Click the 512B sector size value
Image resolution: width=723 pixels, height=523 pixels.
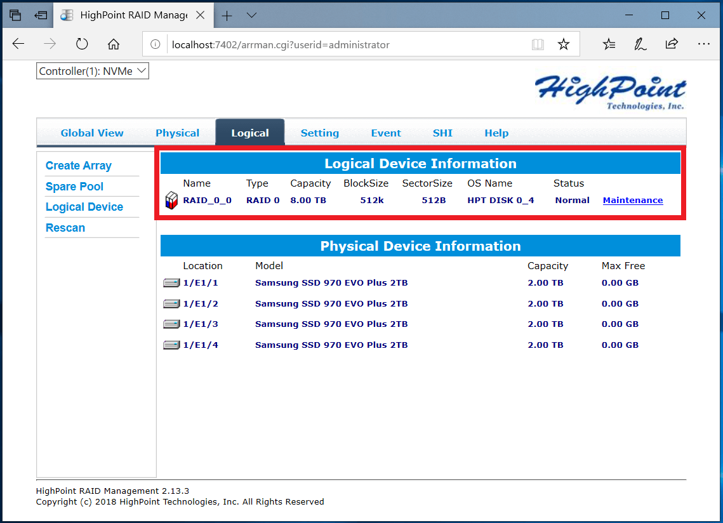tap(434, 200)
